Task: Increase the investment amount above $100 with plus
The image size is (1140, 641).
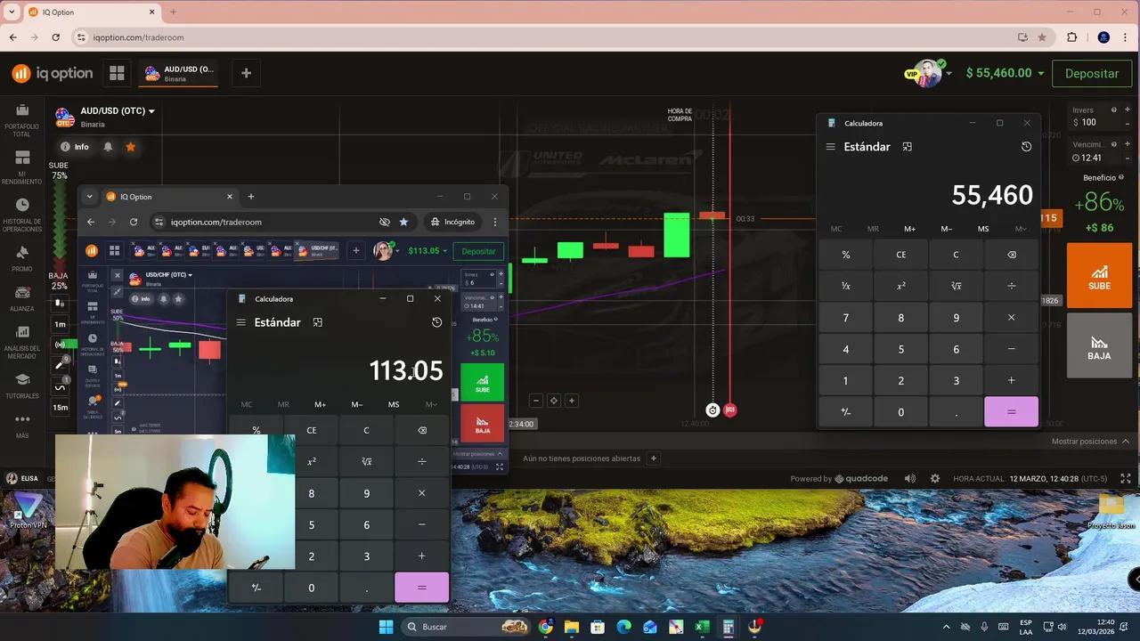Action: [1128, 110]
